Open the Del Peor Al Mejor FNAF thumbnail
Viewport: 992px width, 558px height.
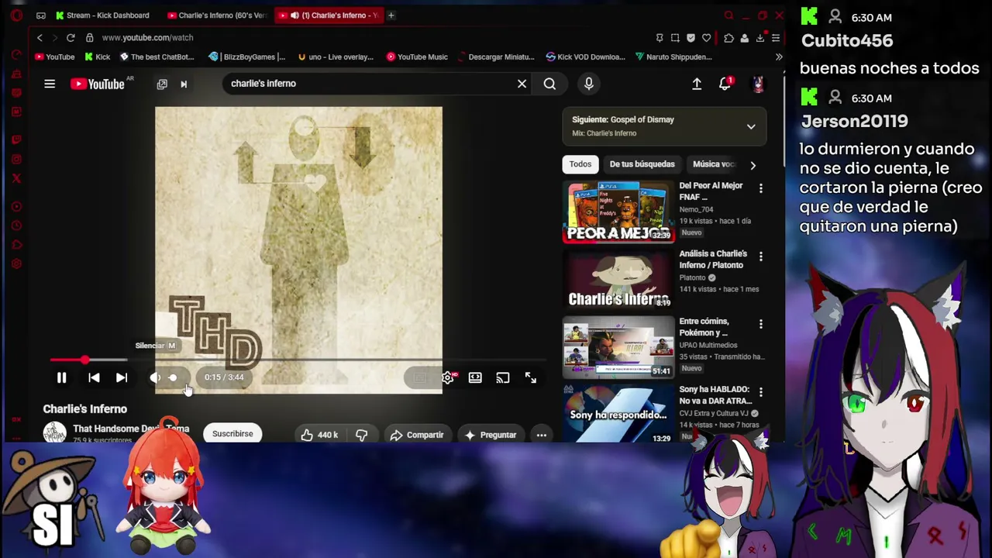coord(618,212)
